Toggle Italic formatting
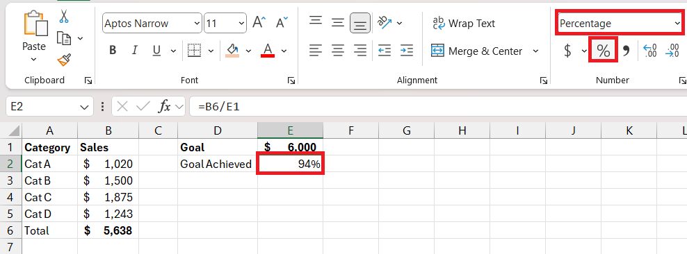This screenshot has width=687, height=254. coord(134,51)
